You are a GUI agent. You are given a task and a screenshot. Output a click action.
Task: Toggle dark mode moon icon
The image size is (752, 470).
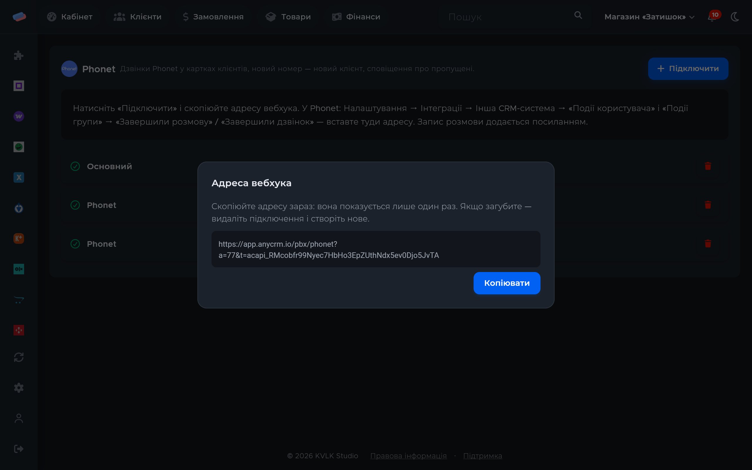pyautogui.click(x=736, y=17)
